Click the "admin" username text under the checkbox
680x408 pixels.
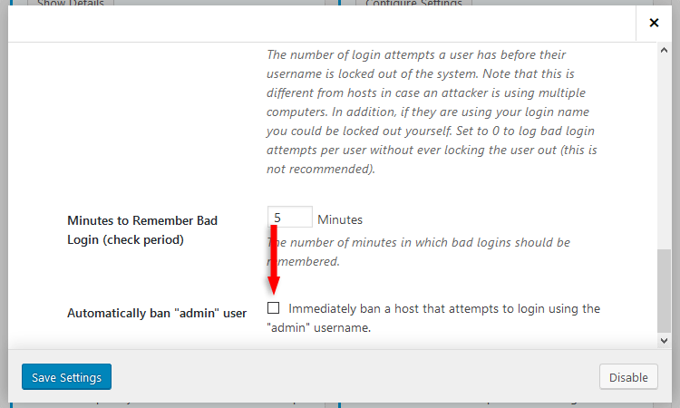click(x=319, y=327)
